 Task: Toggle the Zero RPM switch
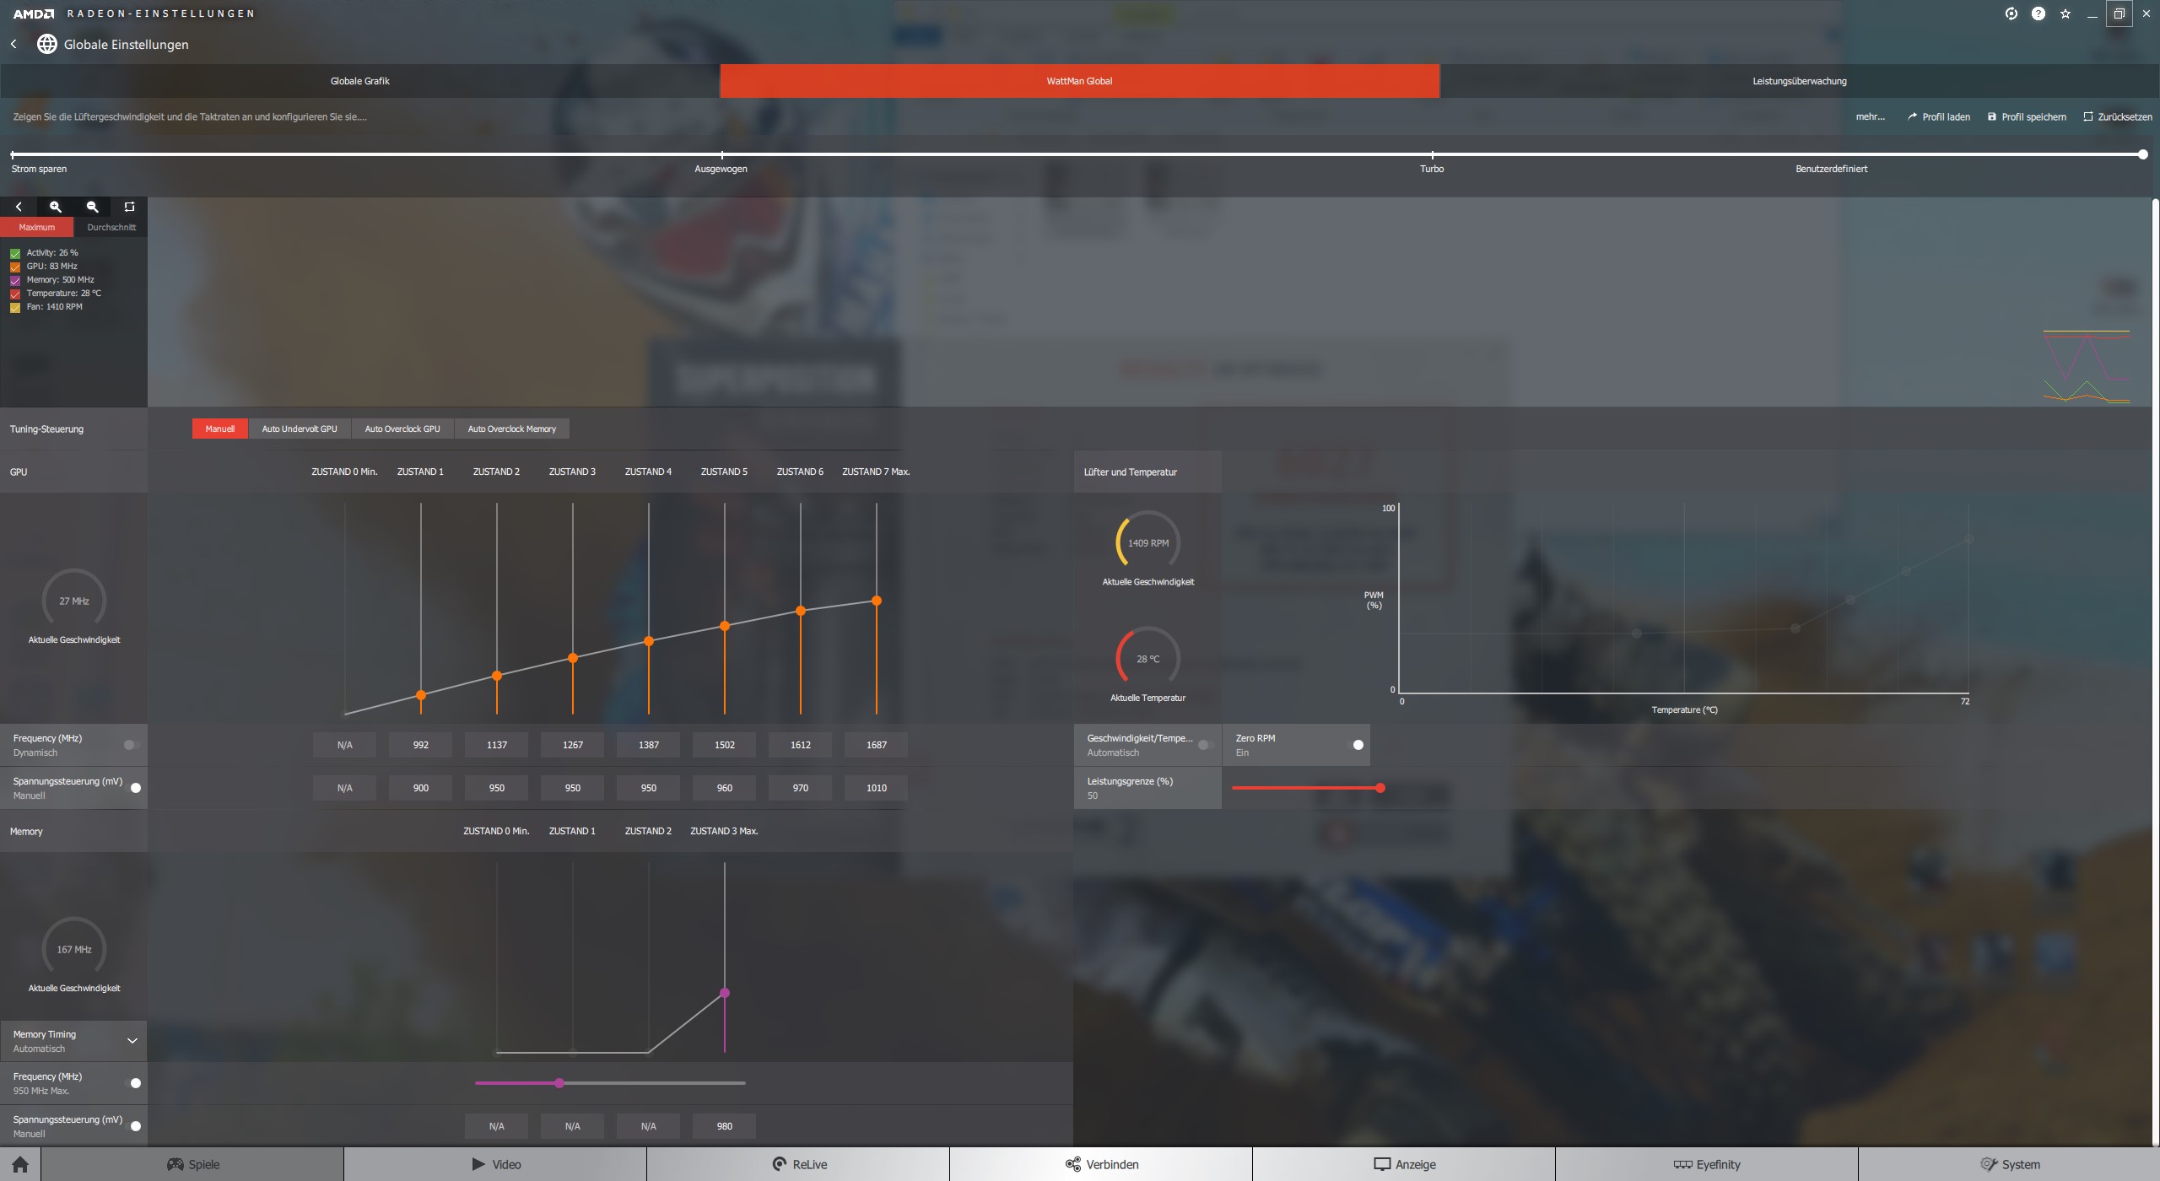tap(1354, 745)
